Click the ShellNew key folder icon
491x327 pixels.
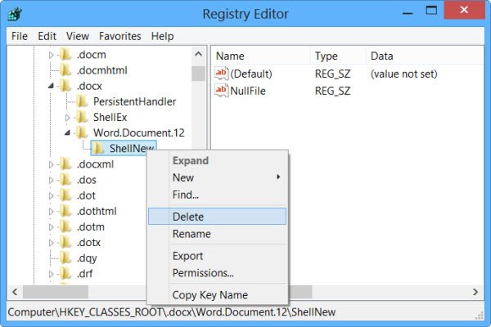(x=97, y=148)
